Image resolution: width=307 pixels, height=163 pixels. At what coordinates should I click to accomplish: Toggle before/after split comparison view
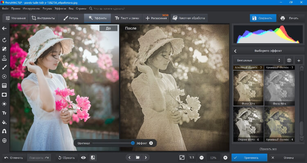93,157
